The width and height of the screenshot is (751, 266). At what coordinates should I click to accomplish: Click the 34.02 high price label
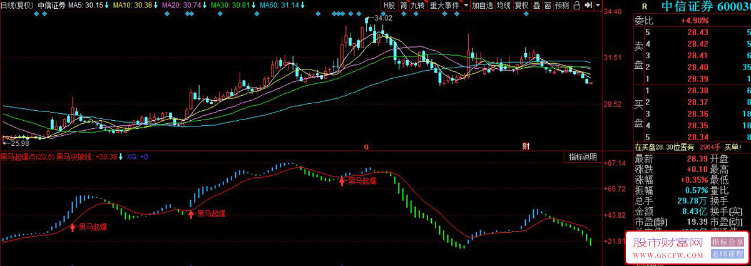tap(383, 18)
